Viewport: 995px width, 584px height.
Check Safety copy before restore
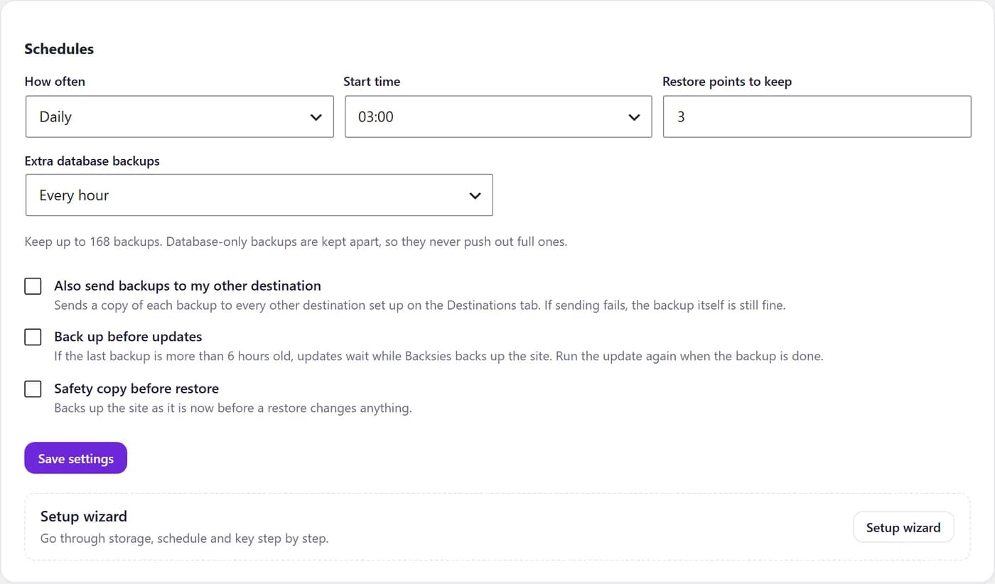pos(33,389)
